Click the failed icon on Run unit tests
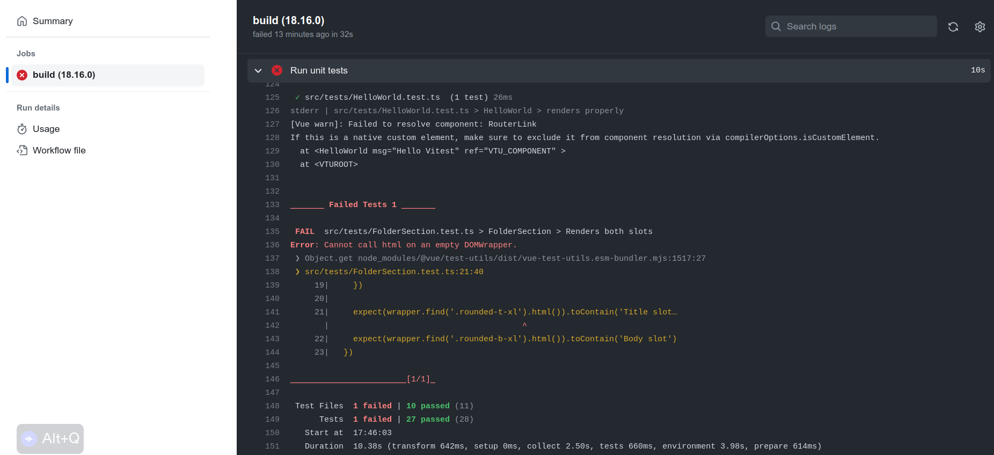The image size is (994, 455). [x=277, y=70]
